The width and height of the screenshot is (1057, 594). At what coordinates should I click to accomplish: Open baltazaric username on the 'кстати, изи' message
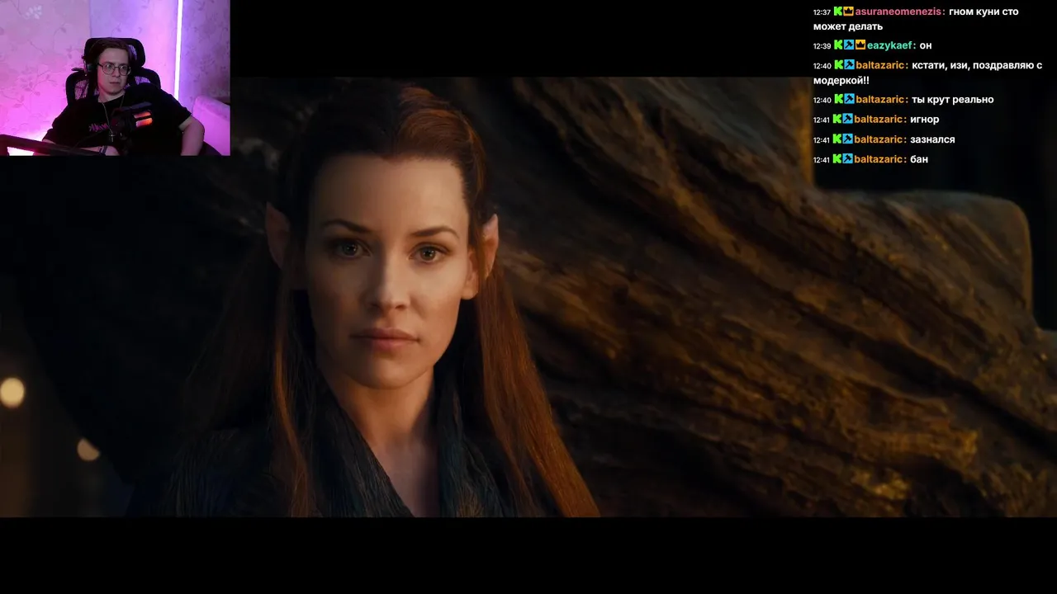click(x=882, y=65)
